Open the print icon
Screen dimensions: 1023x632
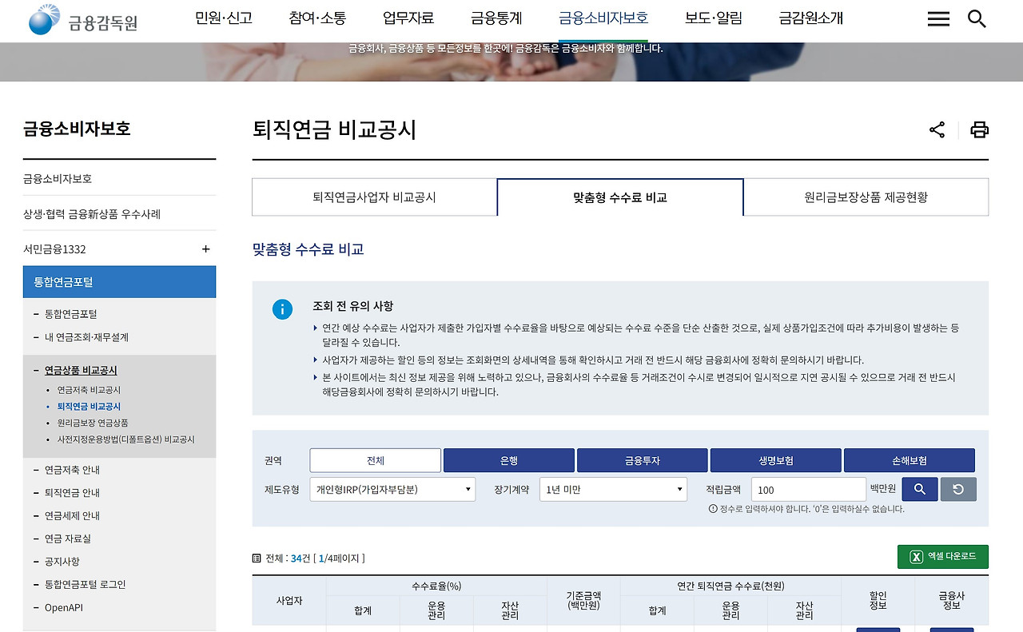(979, 129)
